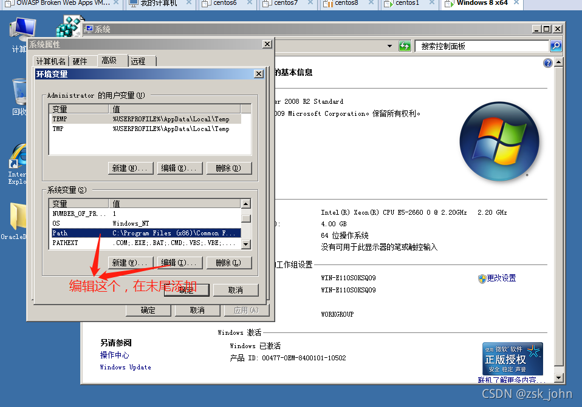Click the system variables list scroll-up arrow
The height and width of the screenshot is (407, 582).
[245, 204]
